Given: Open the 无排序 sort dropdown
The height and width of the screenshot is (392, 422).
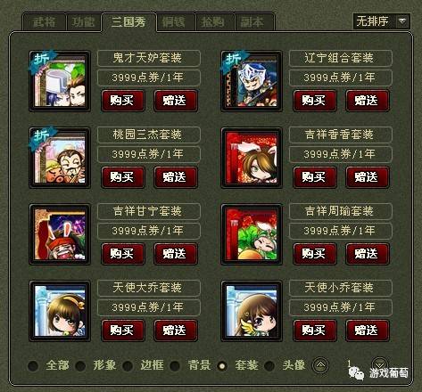Looking at the screenshot, I should [382, 21].
